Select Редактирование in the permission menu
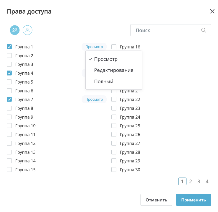The height and width of the screenshot is (212, 218). 113,70
